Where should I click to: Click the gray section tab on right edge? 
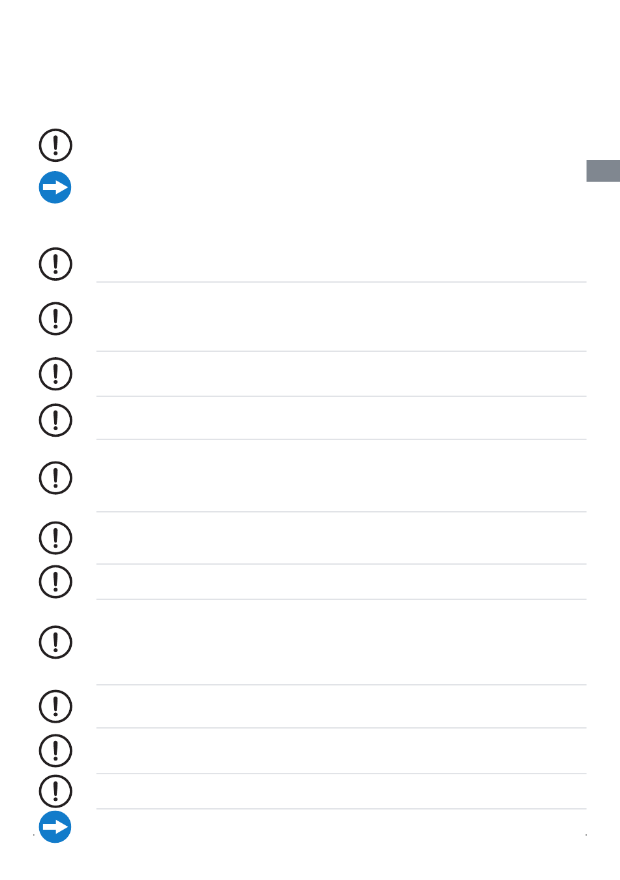point(603,170)
